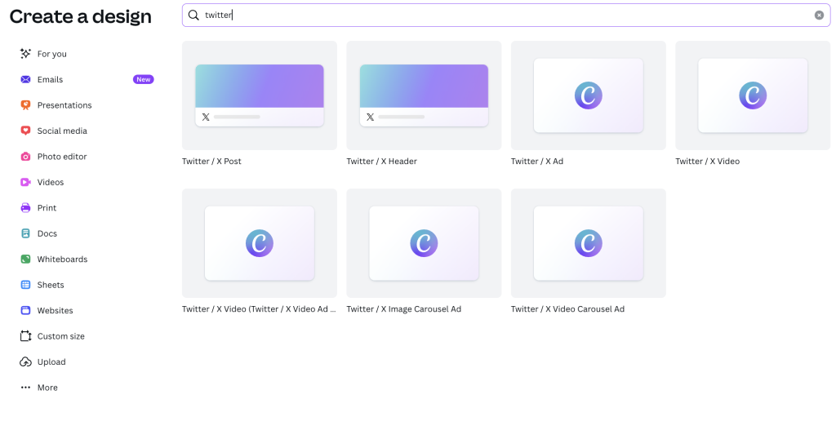Screen dimensions: 836x448
Task: Click the Docs icon in sidebar
Action: click(x=25, y=233)
